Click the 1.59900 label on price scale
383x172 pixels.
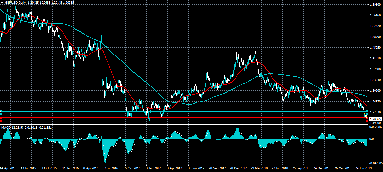[x=375, y=5]
